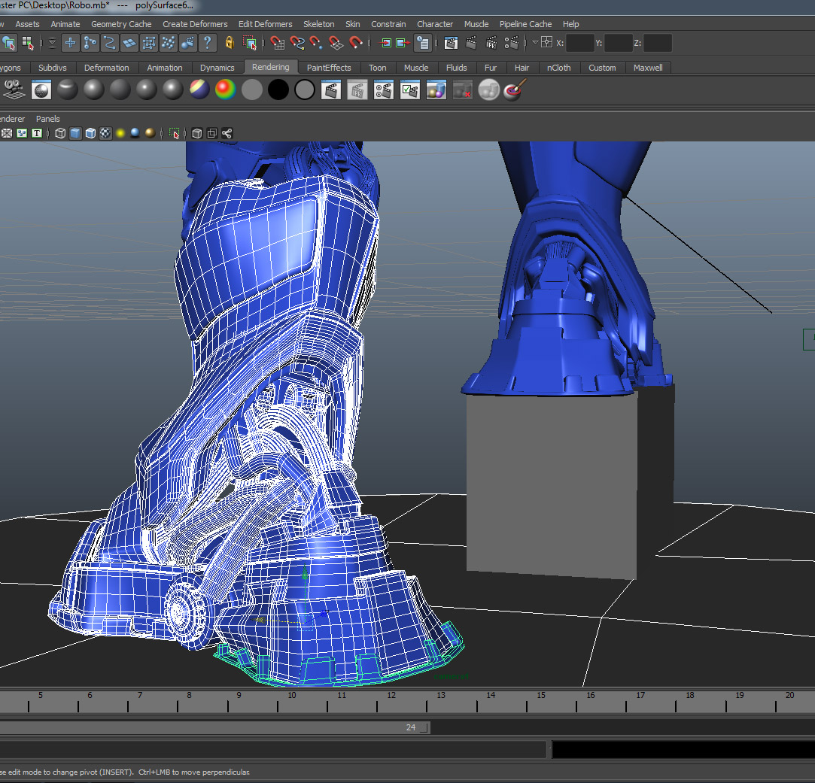
Task: Toggle the surfaces selection mask
Action: click(x=129, y=43)
